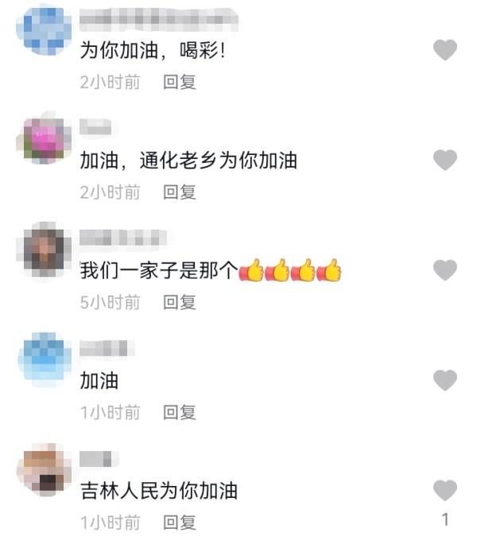Open pink flower avatar profile
The width and height of the screenshot is (477, 548).
[x=44, y=139]
